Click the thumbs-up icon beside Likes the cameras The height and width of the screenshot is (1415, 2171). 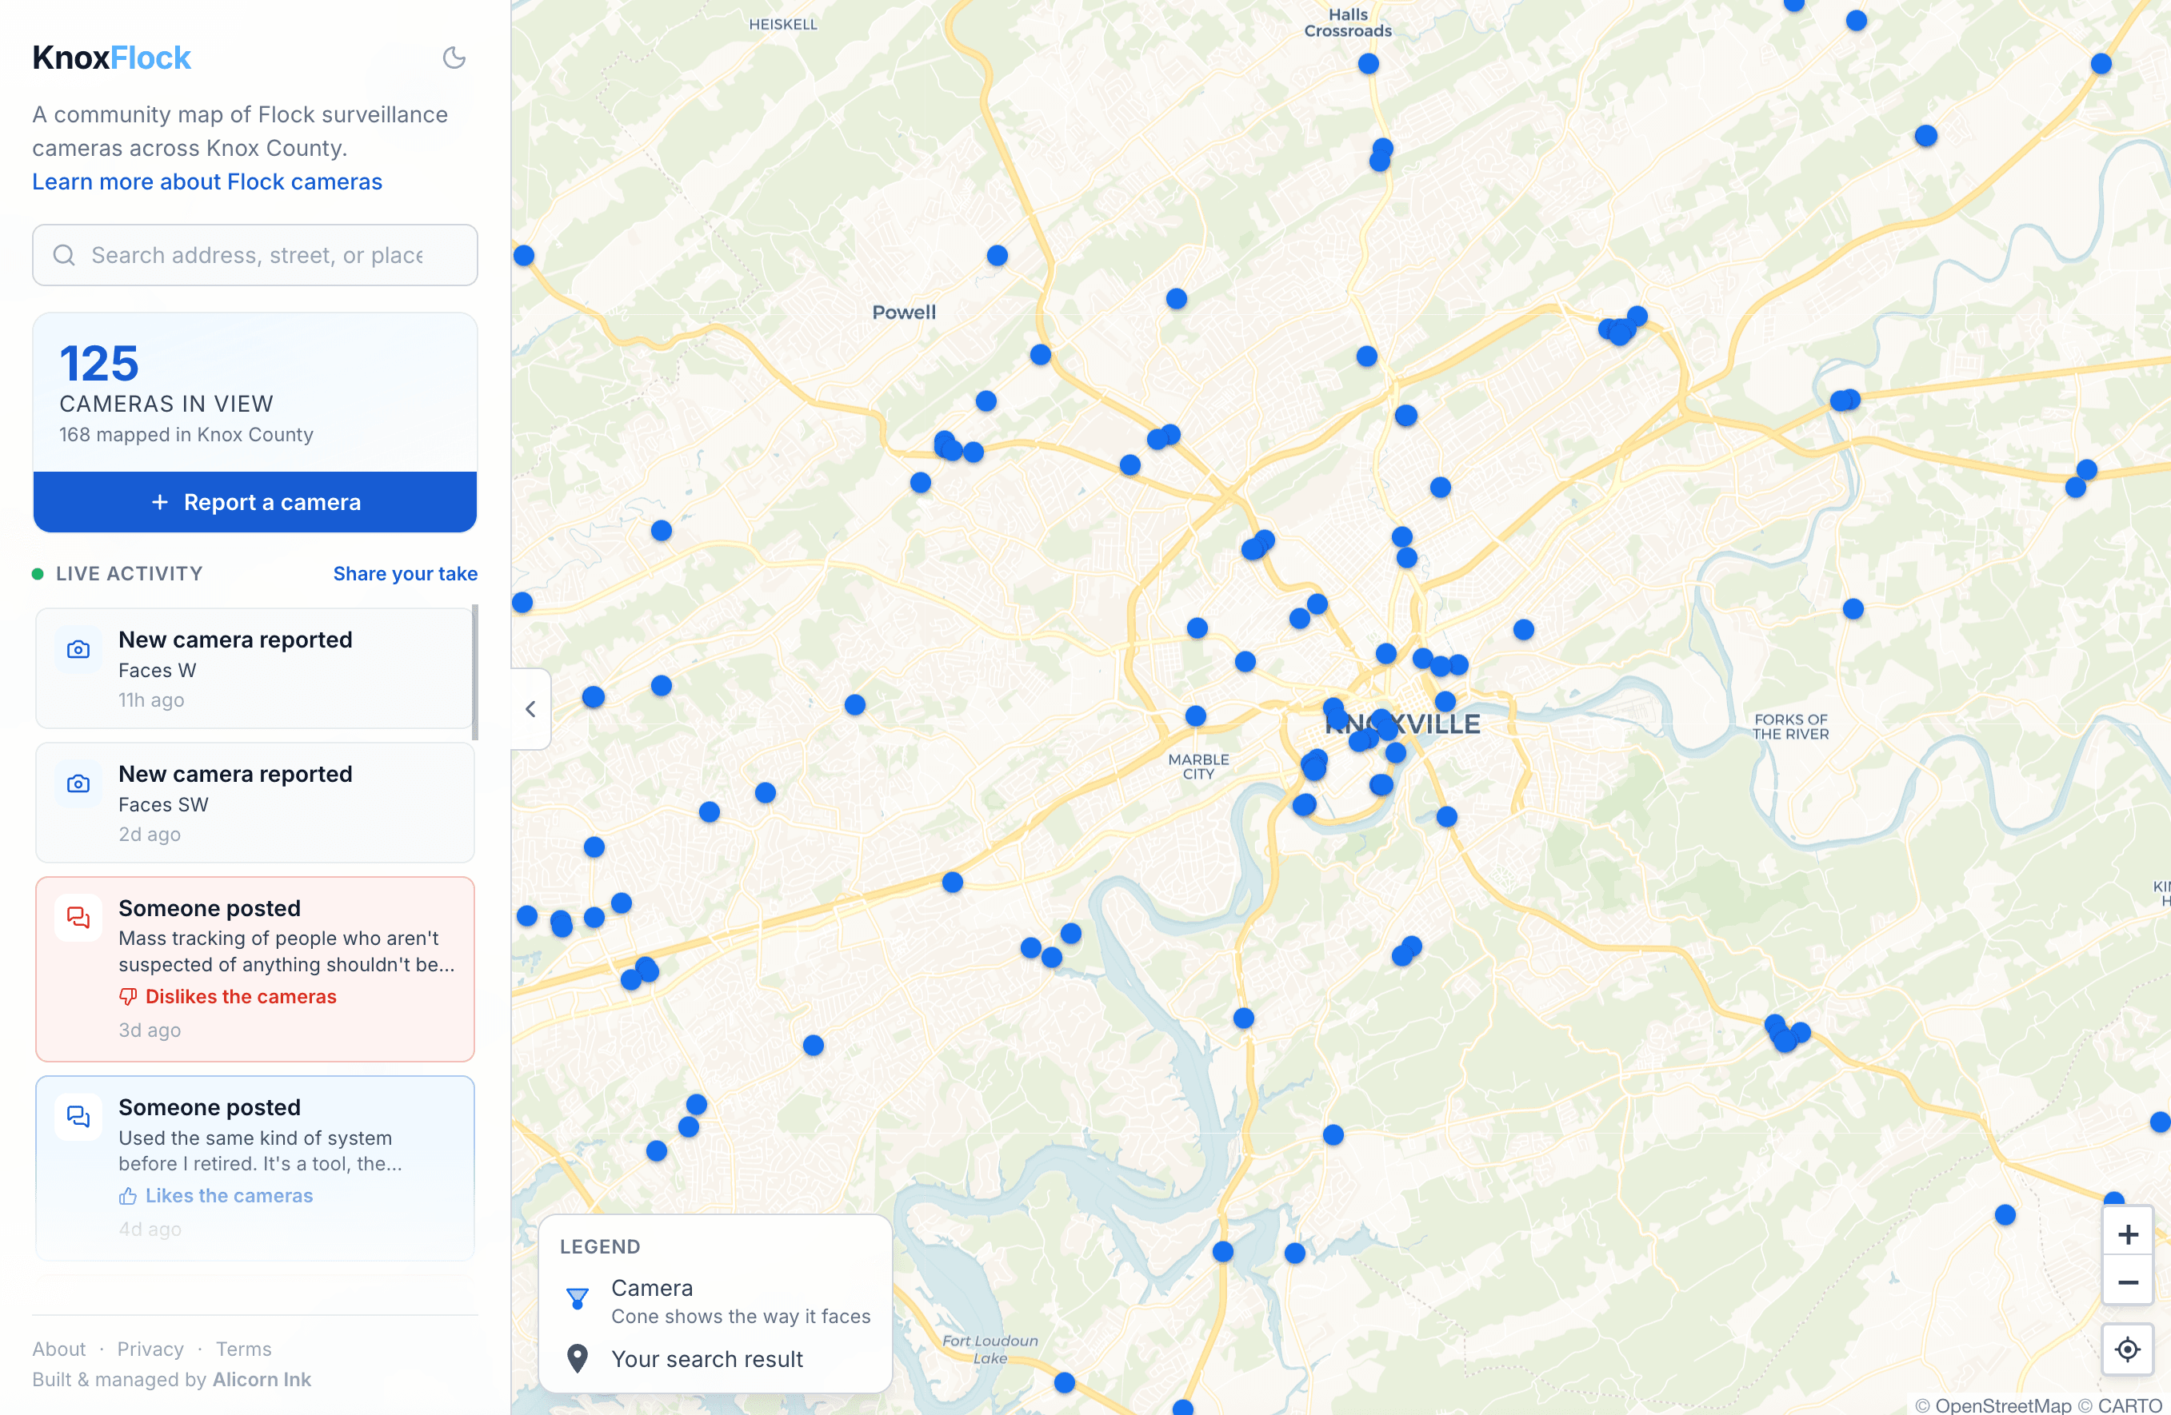point(128,1195)
